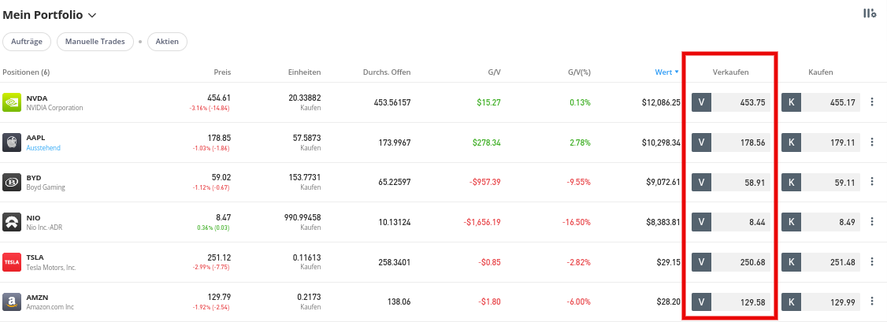The height and width of the screenshot is (322, 887).
Task: Open the column settings icon
Action: [x=870, y=13]
